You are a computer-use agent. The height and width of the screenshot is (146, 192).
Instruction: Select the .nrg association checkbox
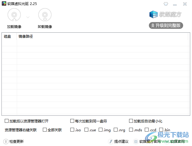(x=116, y=130)
